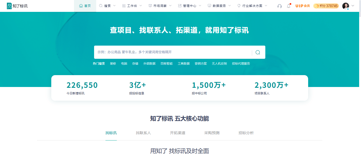Click the management icon beside 管理中心
This screenshot has height=160, width=361.
(x=180, y=6)
